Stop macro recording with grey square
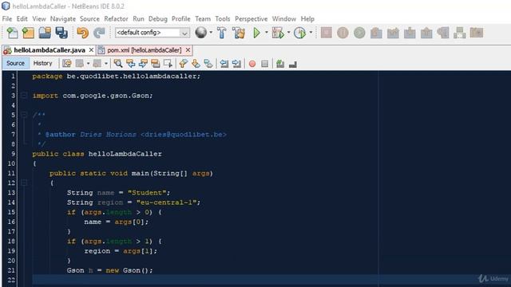This screenshot has height=287, width=511. pyautogui.click(x=264, y=64)
